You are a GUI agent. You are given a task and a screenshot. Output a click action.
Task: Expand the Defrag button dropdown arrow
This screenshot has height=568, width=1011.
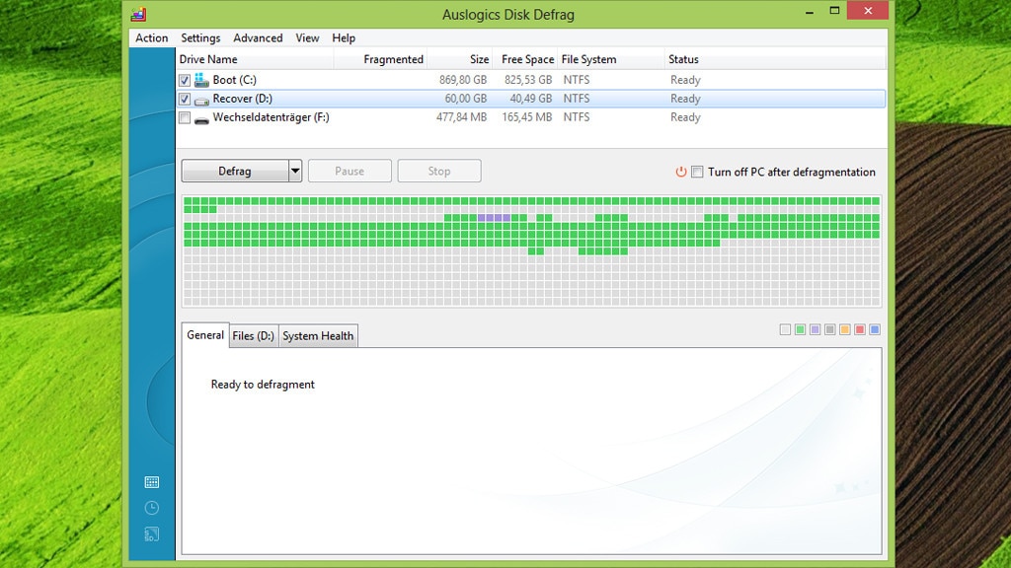coord(295,171)
